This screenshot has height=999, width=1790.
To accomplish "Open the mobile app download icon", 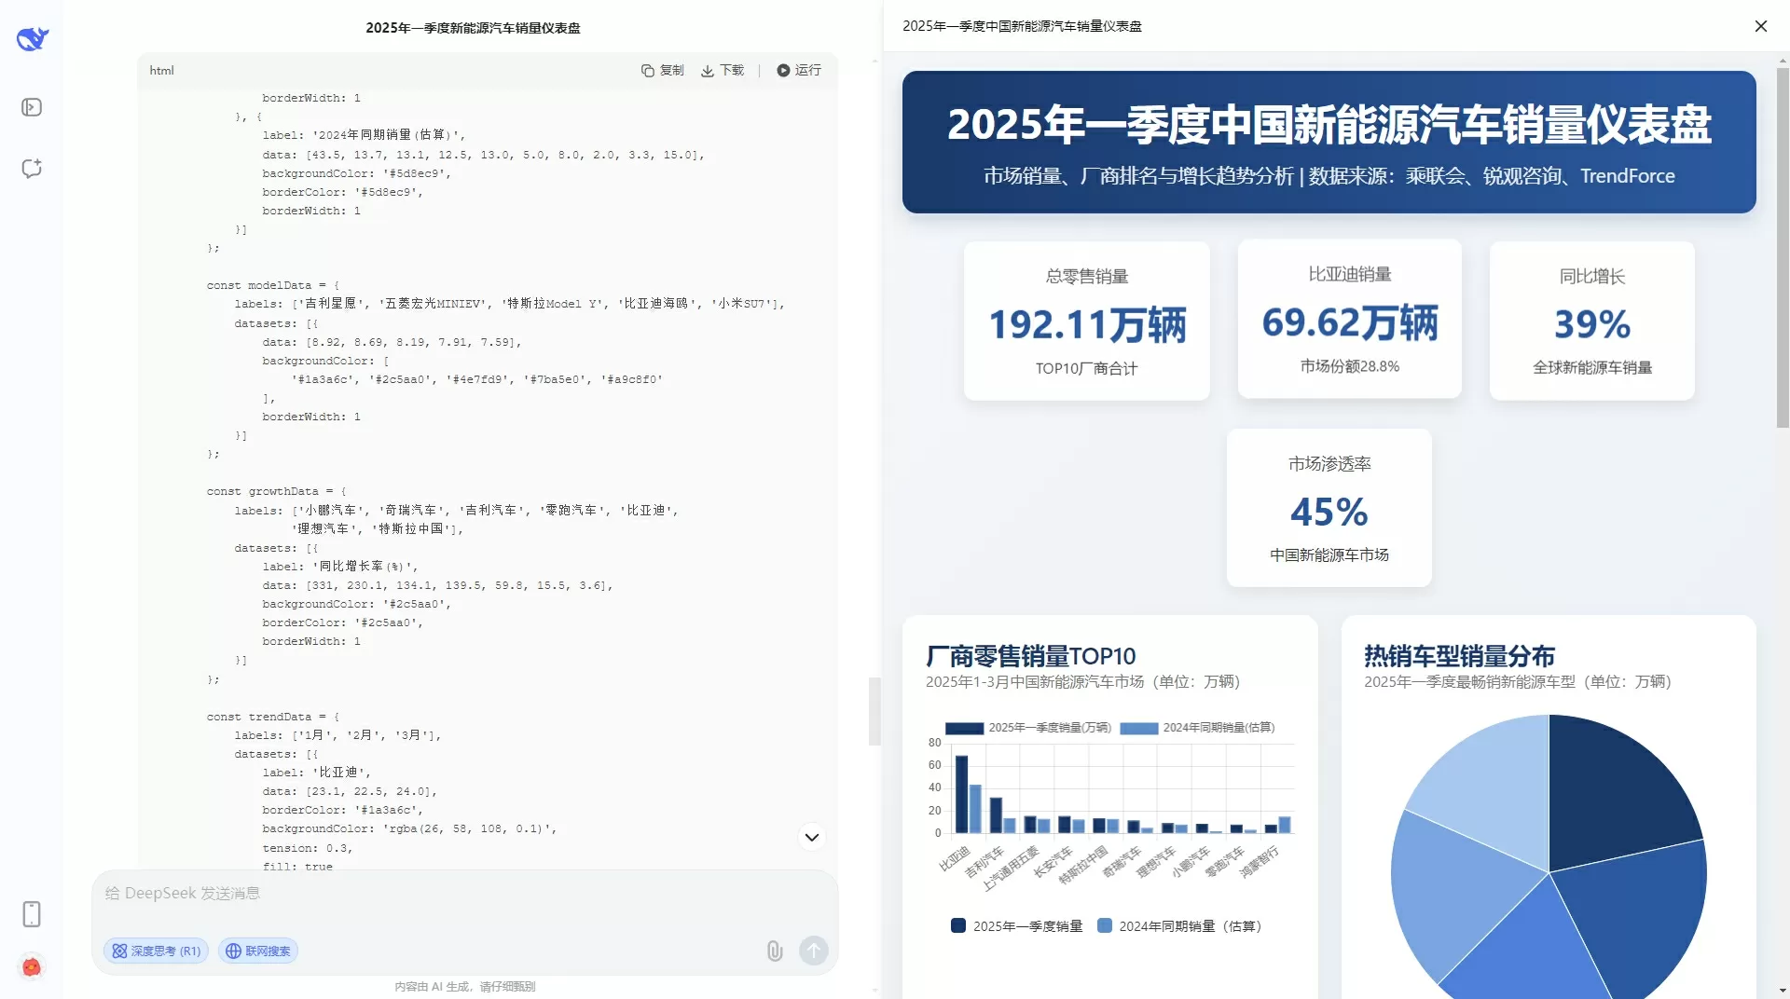I will pyautogui.click(x=32, y=914).
